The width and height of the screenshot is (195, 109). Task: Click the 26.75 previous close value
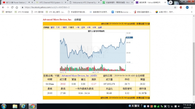pos(127,84)
